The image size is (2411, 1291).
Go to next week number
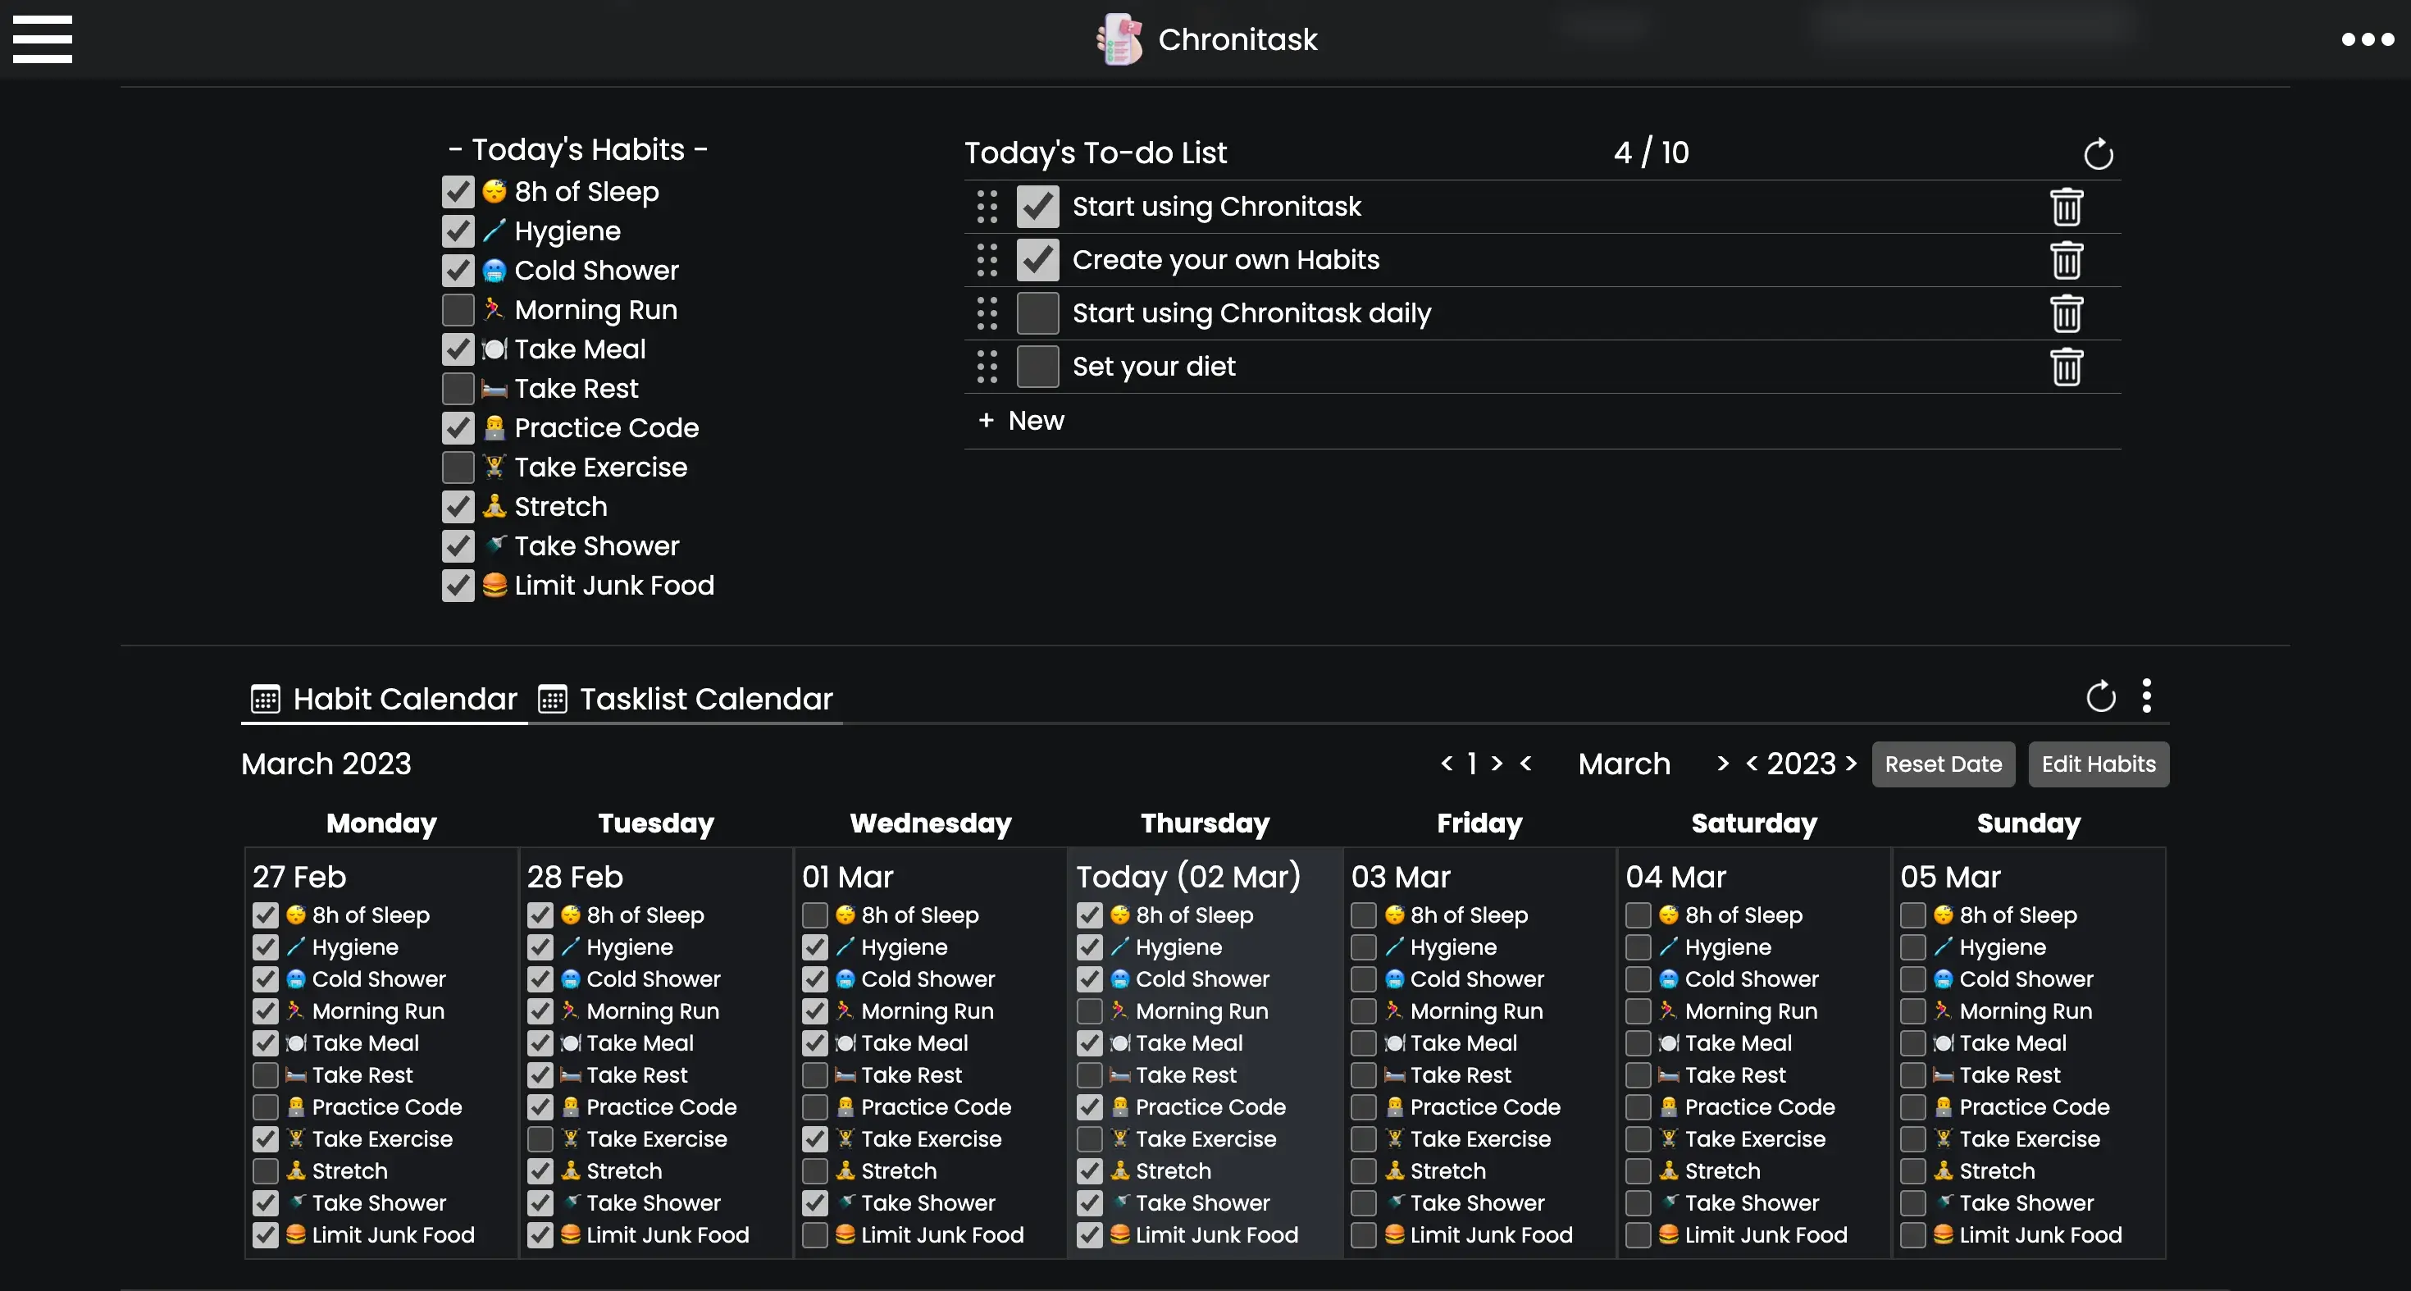coord(1497,764)
